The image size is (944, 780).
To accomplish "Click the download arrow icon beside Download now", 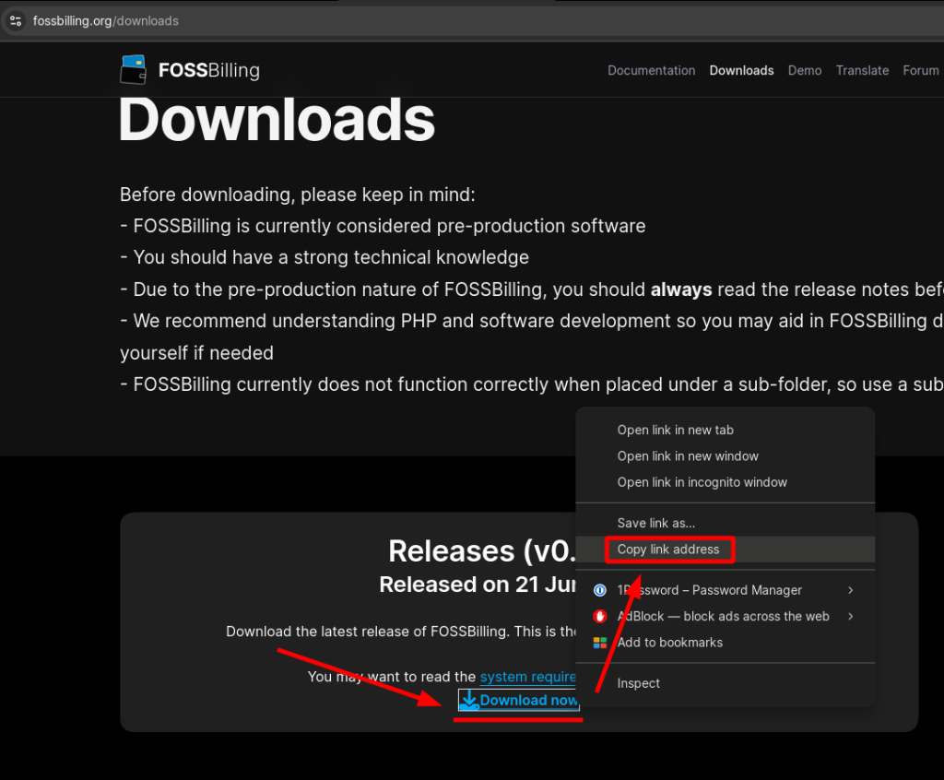I will click(x=469, y=700).
